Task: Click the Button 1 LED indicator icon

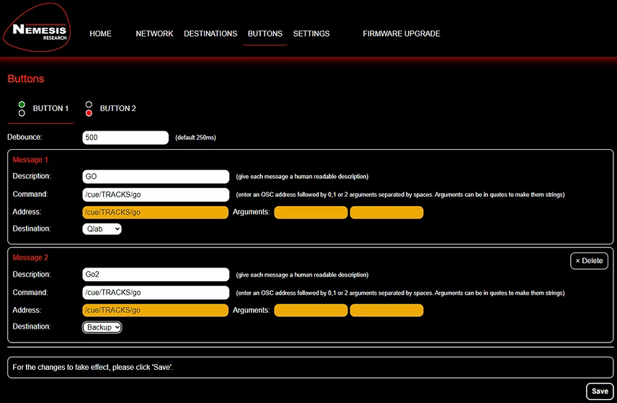Action: coord(22,109)
